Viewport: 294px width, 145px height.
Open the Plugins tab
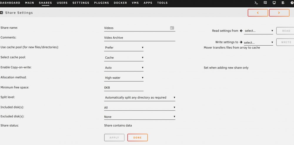click(x=101, y=3)
